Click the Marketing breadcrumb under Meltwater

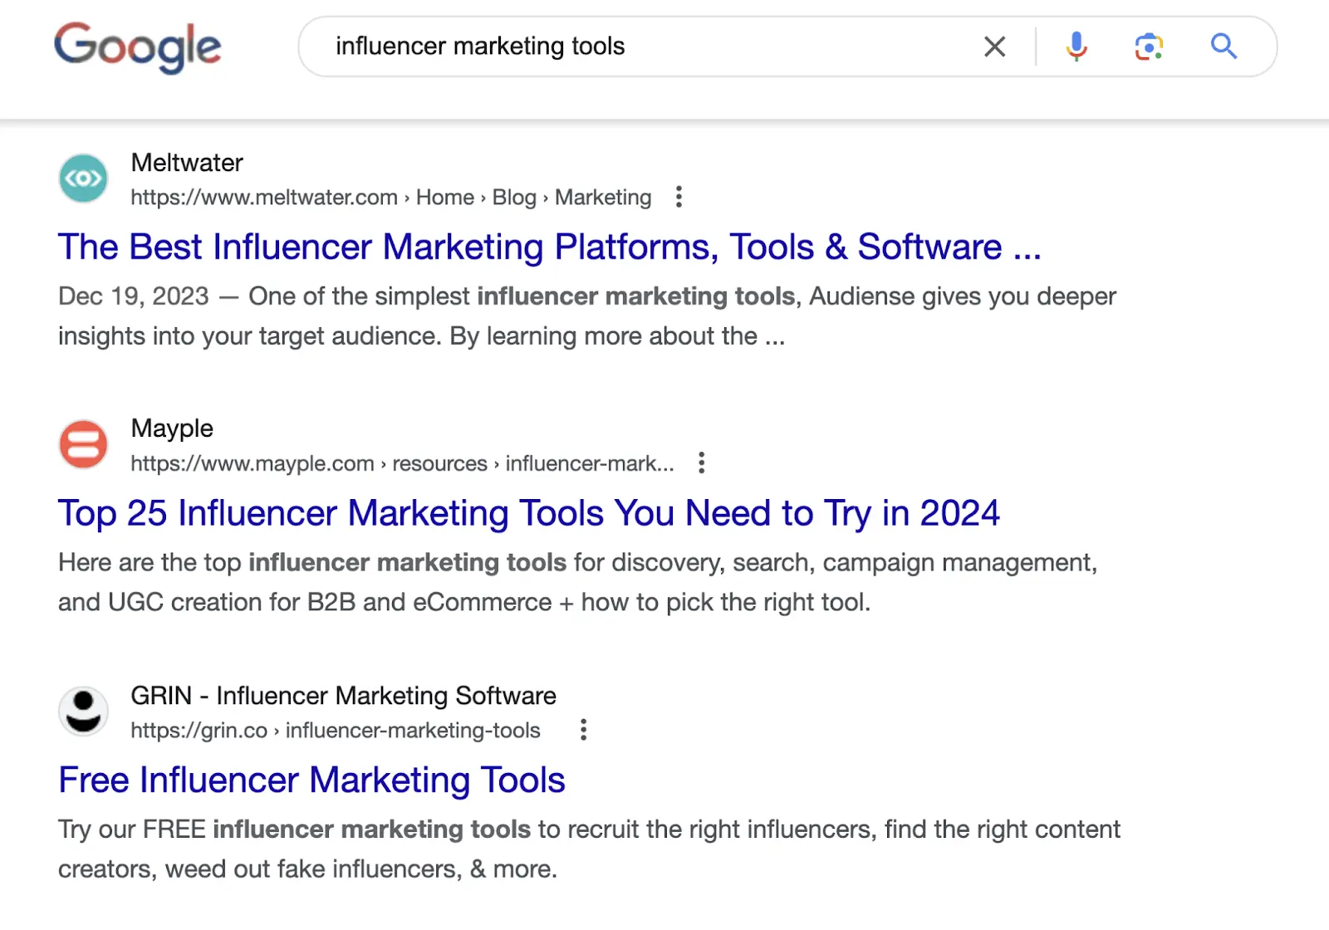click(603, 198)
